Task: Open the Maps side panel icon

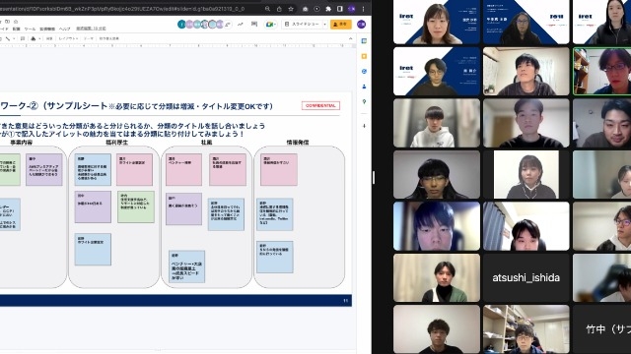Action: 364,101
